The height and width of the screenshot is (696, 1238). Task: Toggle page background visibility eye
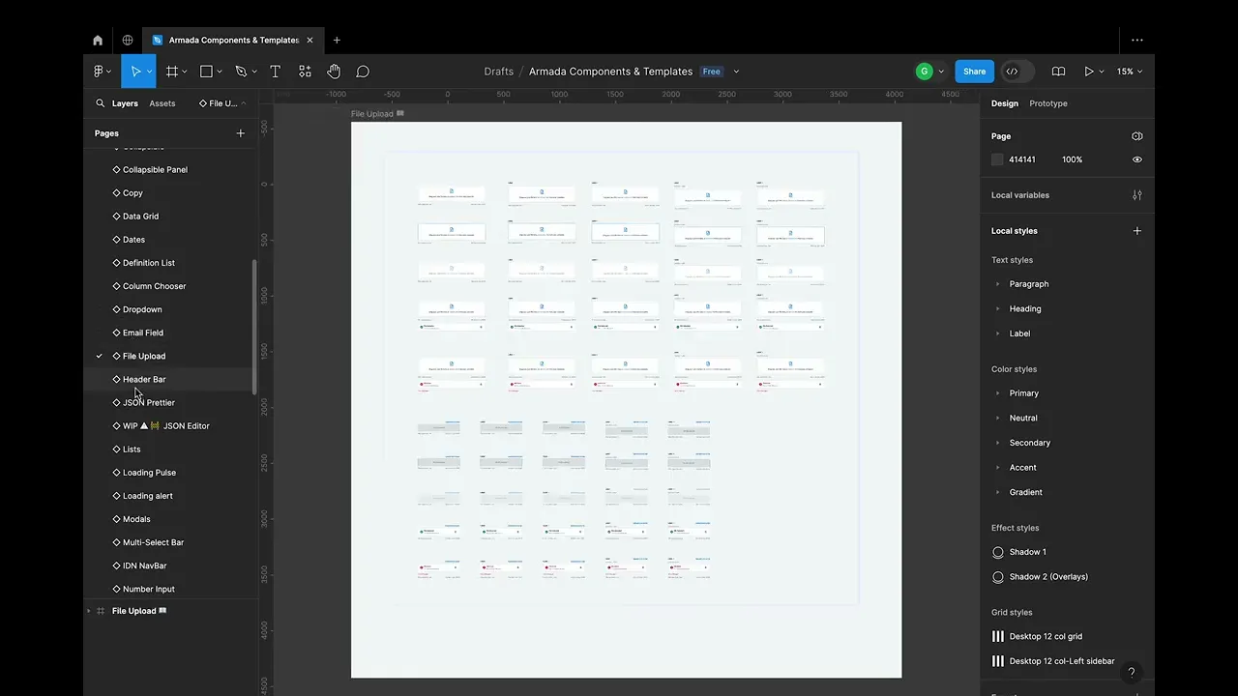click(1137, 159)
